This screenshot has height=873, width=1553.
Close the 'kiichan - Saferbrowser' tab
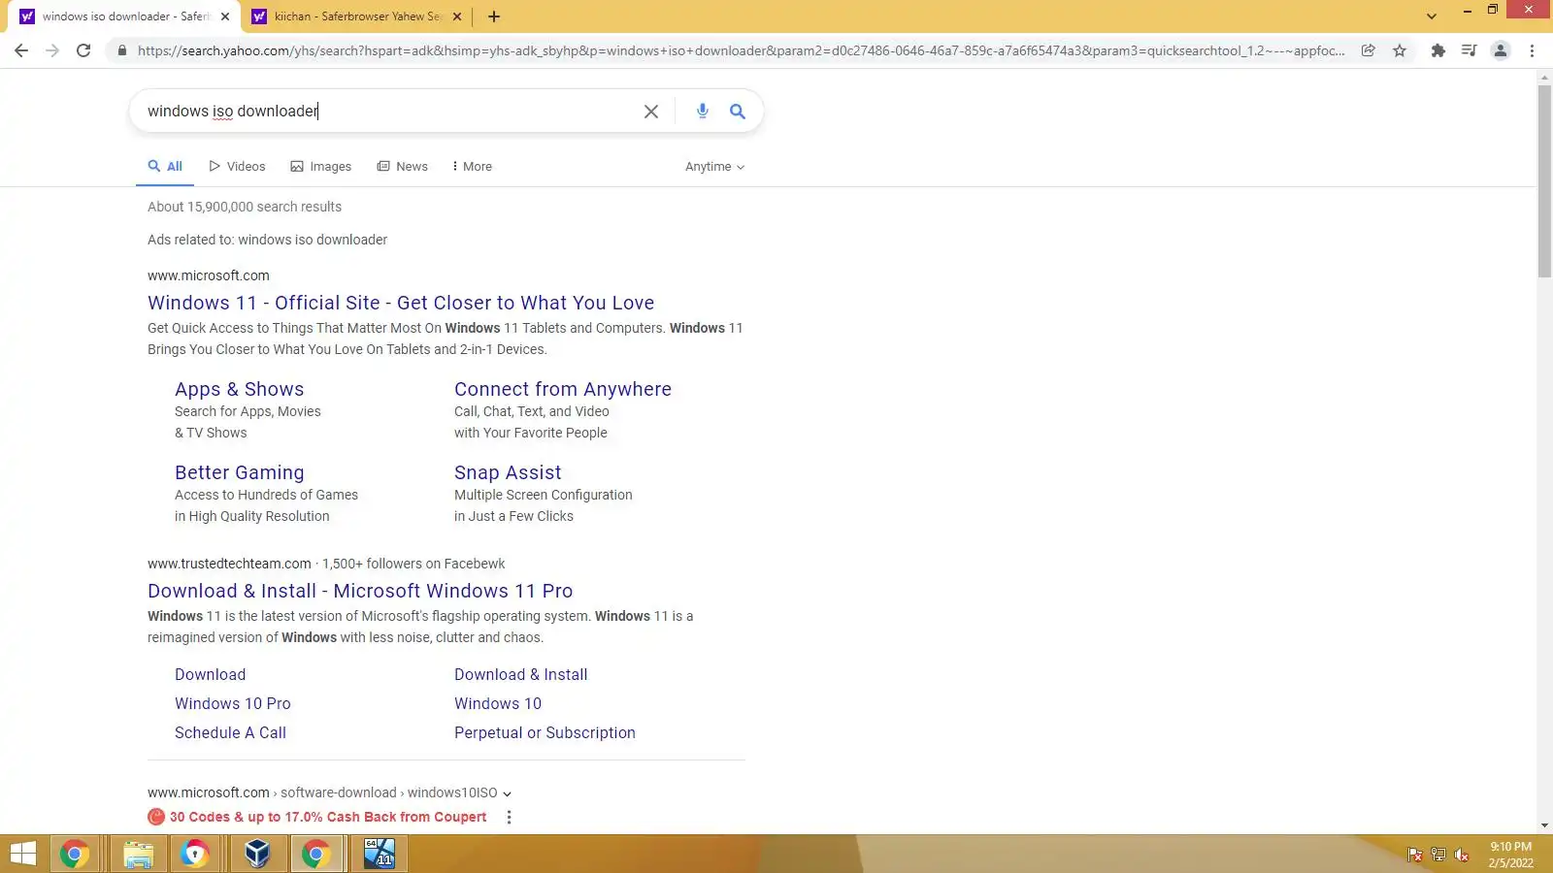click(457, 16)
